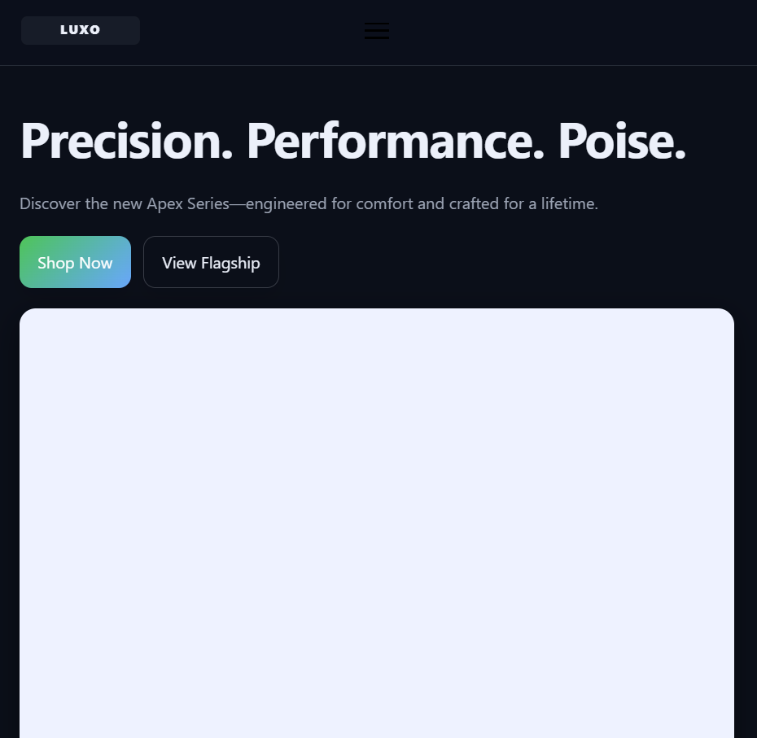Image resolution: width=757 pixels, height=738 pixels.
Task: Open the View Flagship page
Action: point(211,262)
